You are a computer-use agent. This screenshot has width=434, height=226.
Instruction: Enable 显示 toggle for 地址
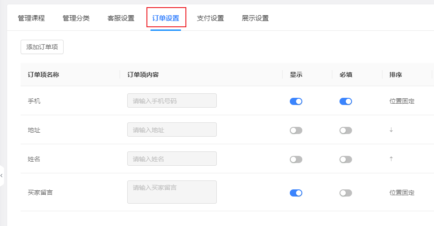point(296,130)
